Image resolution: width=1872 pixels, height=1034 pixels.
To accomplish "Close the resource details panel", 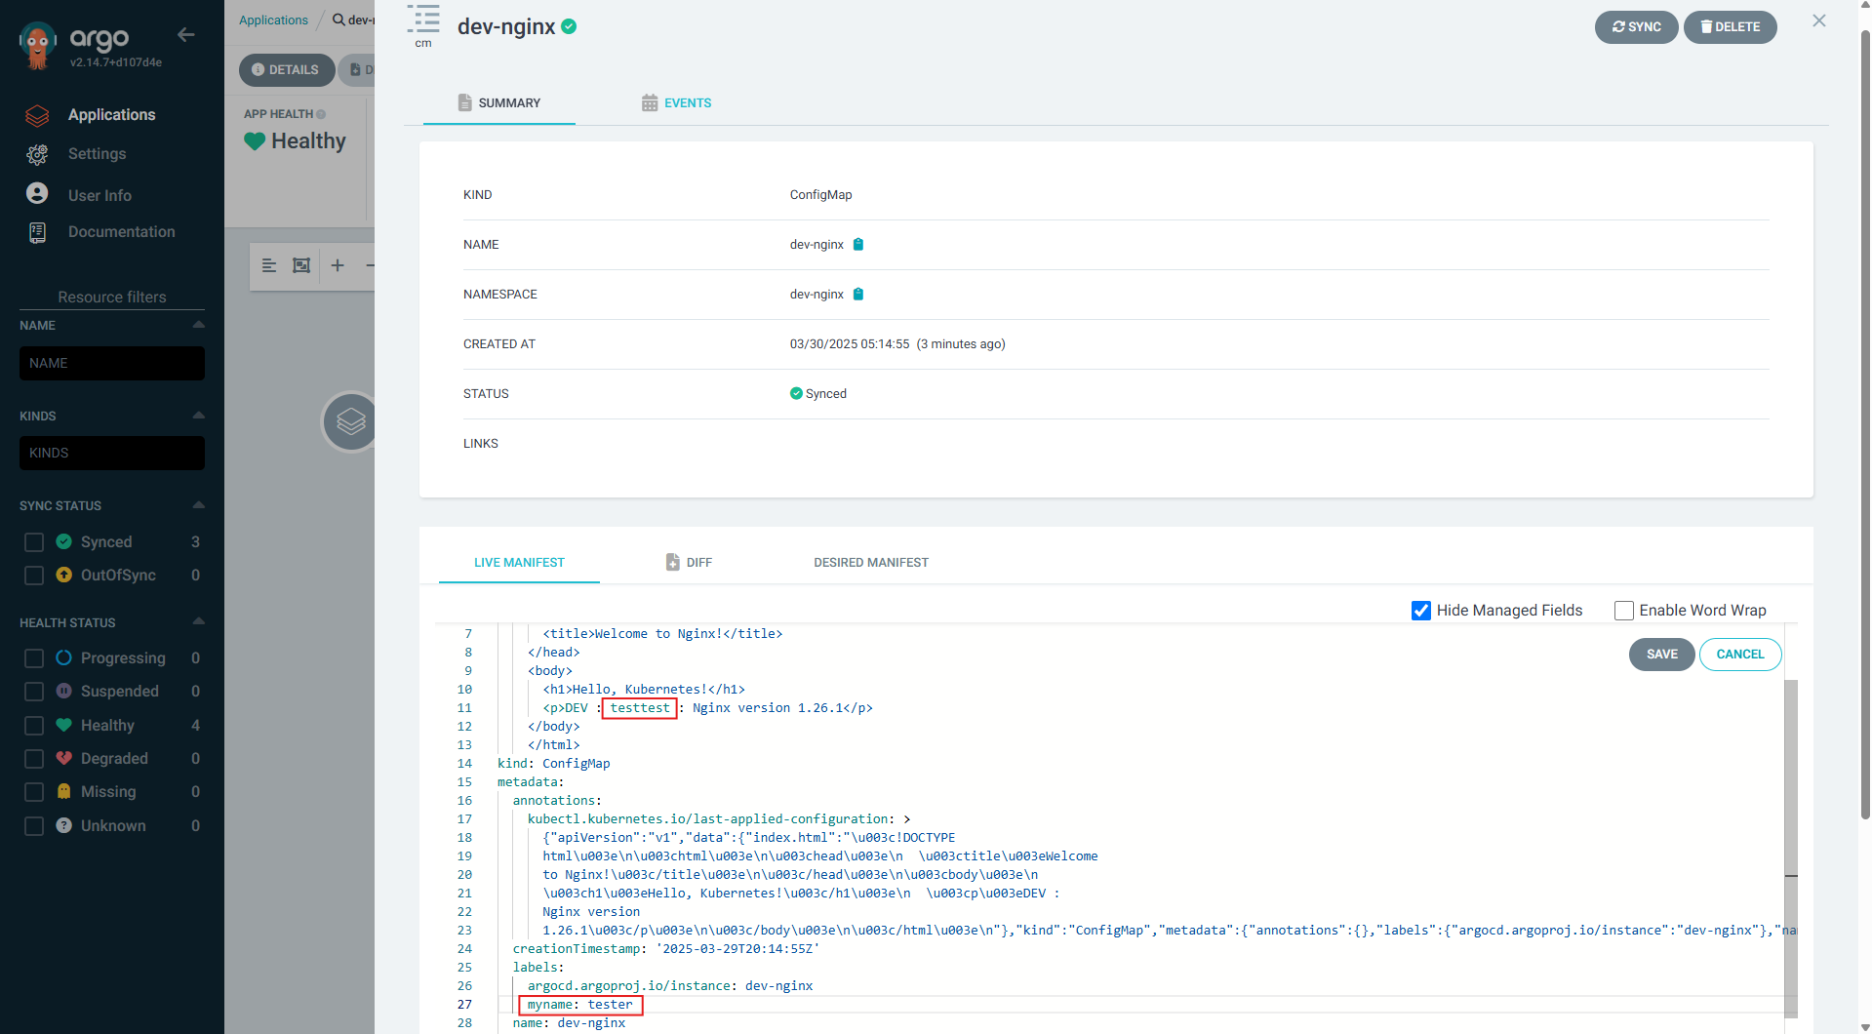I will (1819, 20).
